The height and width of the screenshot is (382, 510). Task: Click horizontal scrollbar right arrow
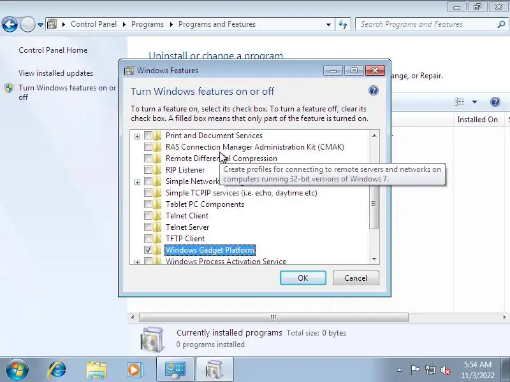click(504, 317)
